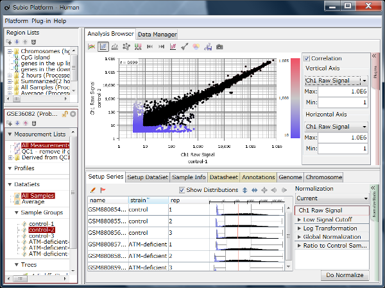This screenshot has width=385, height=288.
Task: Click the red flag icon in Setup Series
Action: pos(103,190)
